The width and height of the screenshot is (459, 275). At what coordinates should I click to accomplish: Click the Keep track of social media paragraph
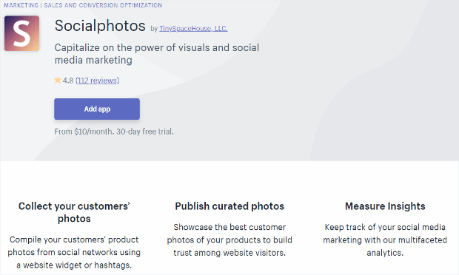tap(385, 240)
